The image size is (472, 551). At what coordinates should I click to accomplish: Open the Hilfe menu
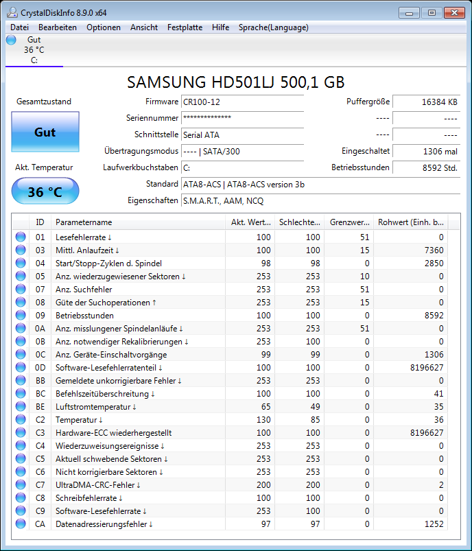pos(221,27)
